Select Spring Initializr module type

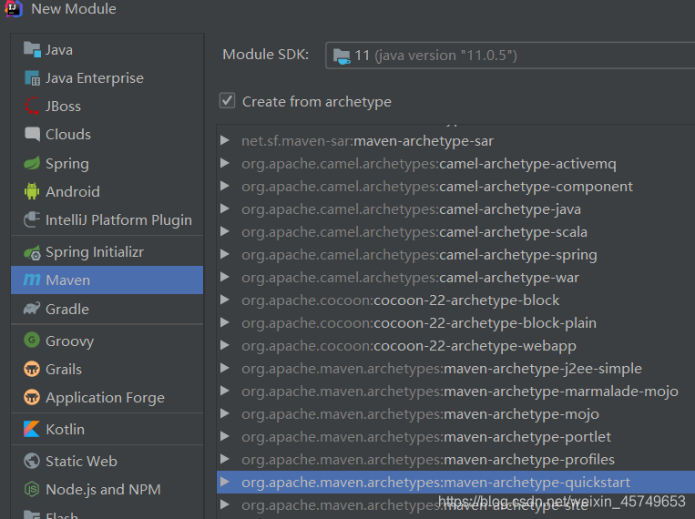[107, 252]
